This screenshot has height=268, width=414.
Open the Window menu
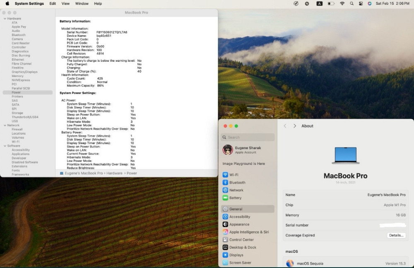click(x=82, y=3)
